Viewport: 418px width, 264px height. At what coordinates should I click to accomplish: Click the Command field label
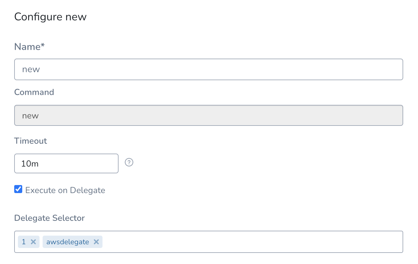click(34, 92)
